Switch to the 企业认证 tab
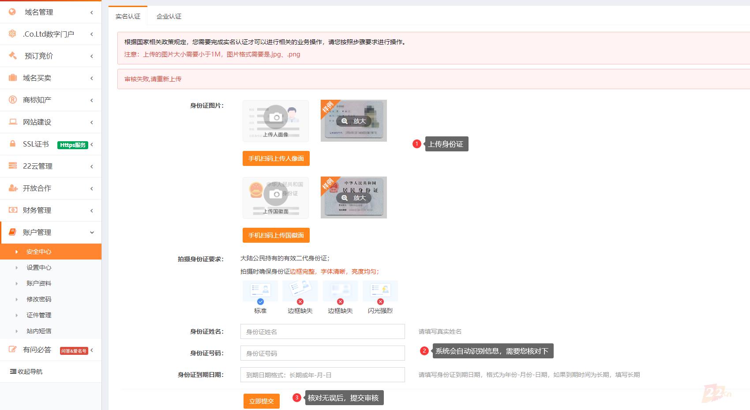The image size is (750, 410). pos(169,16)
